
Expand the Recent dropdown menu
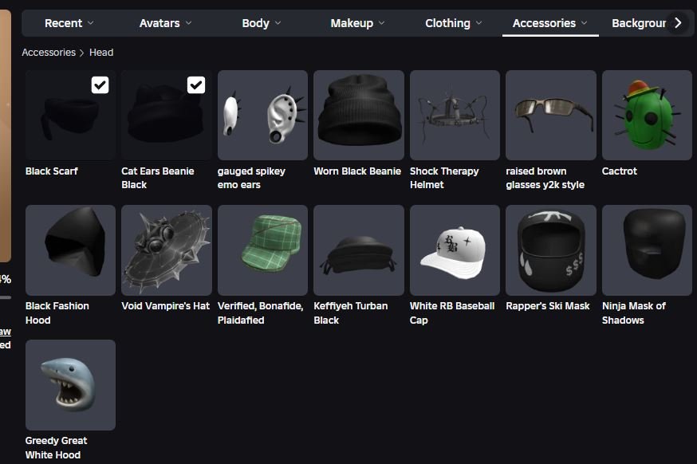tap(69, 23)
